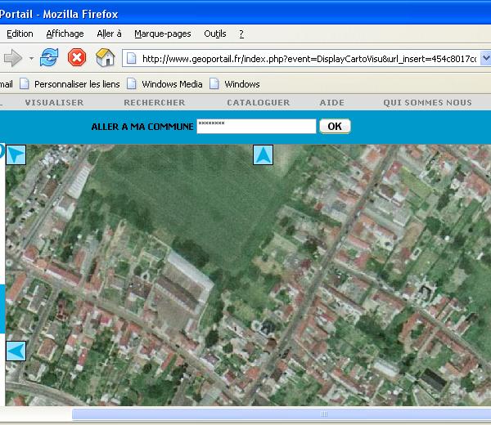Open the Outils menu
This screenshot has height=425, width=491.
[x=214, y=34]
